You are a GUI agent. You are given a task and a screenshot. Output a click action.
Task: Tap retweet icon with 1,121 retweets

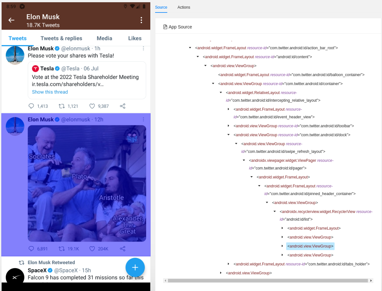(62, 106)
